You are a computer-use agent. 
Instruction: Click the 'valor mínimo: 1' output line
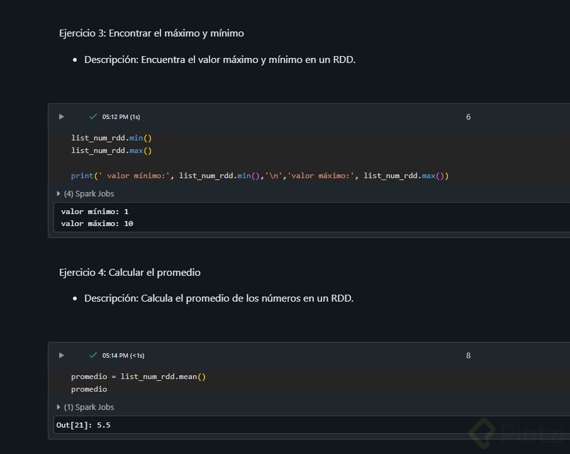pyautogui.click(x=94, y=212)
